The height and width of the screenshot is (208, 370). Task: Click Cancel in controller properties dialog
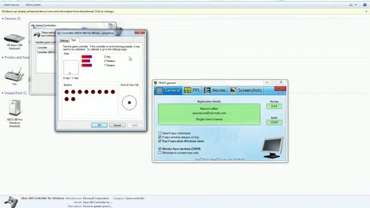[x=117, y=125]
